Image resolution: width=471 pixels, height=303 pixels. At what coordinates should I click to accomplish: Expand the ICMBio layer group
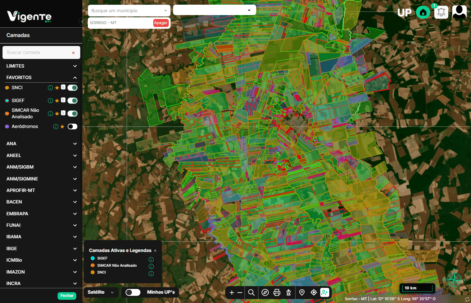click(41, 260)
